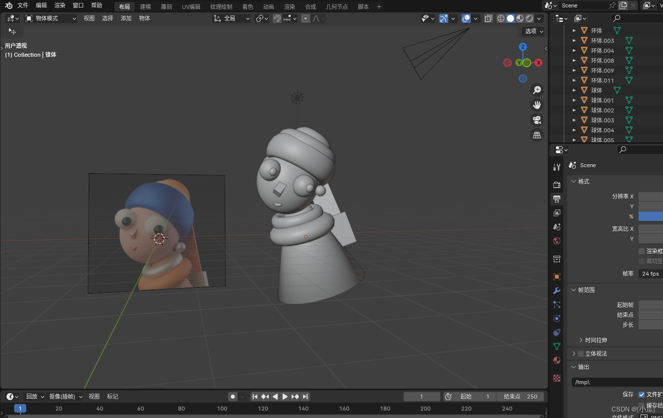Select 环体.011 in the outliner
Screen dimensions: 663x418
click(x=602, y=80)
